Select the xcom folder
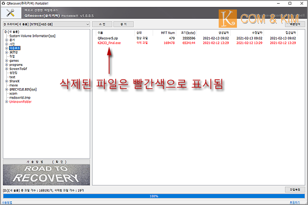The height and width of the screenshot is (205, 308). 13,94
